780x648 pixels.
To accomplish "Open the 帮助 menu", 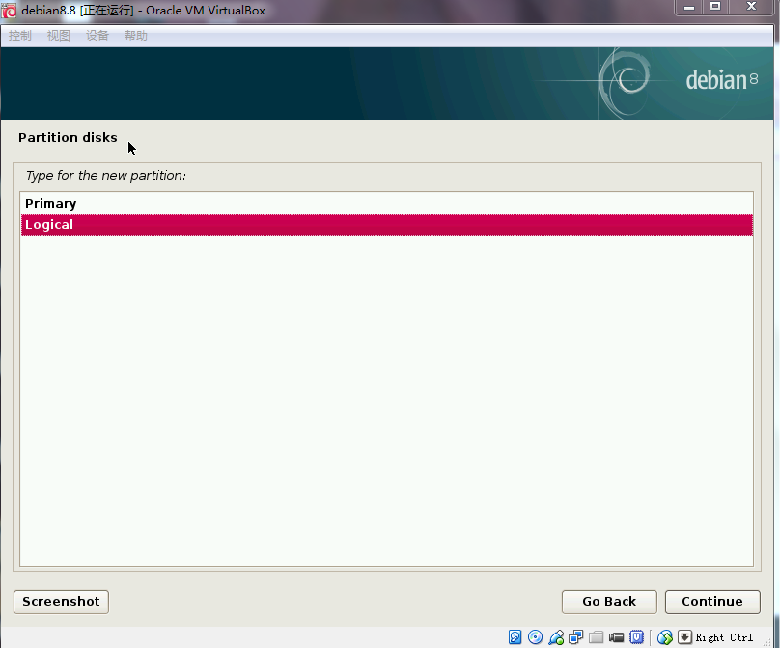I will pos(136,36).
